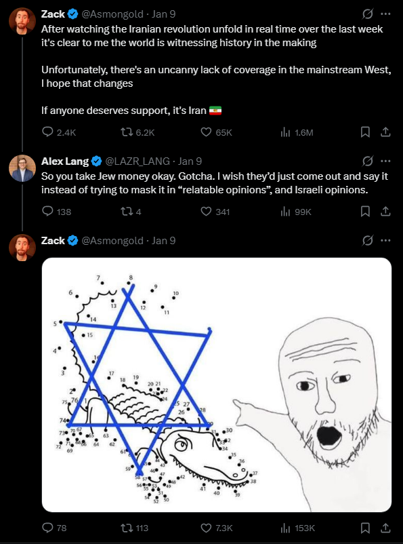The width and height of the screenshot is (403, 544).
Task: Open Alex Lang's display name link
Action: 65,161
